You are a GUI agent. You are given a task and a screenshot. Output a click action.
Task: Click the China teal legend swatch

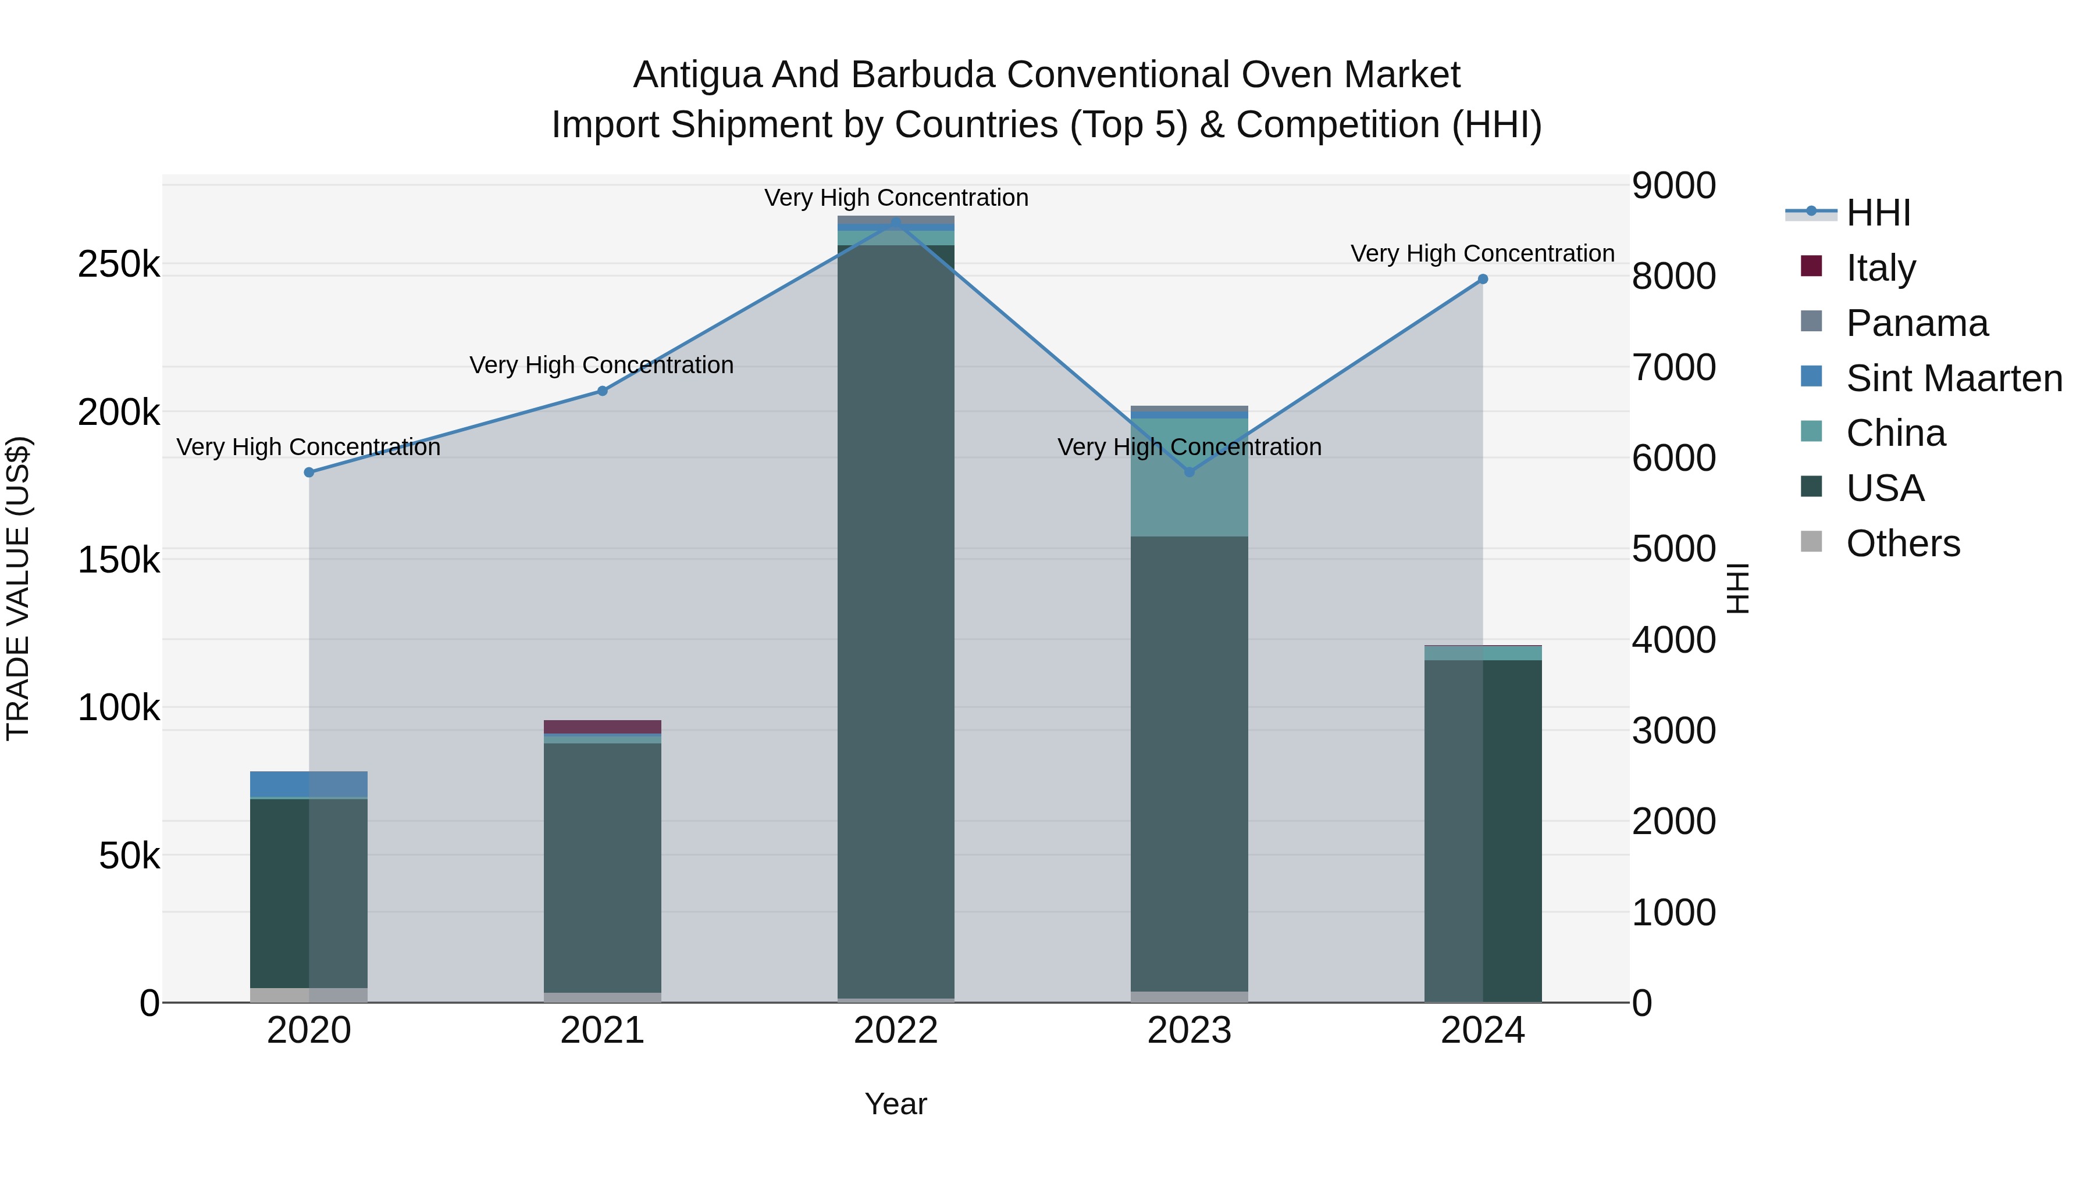[x=1811, y=431]
